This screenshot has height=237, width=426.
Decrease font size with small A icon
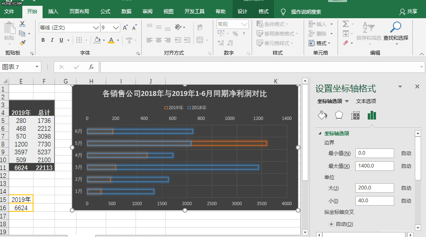[x=134, y=27]
